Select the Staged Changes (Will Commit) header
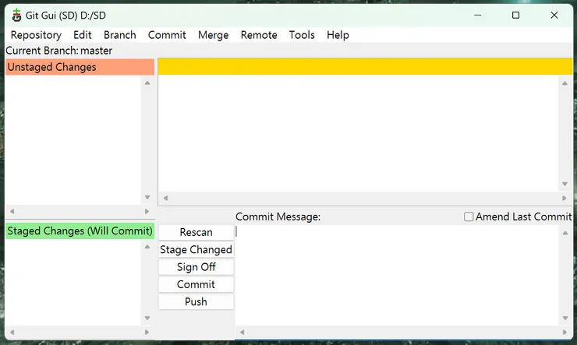 pos(80,231)
